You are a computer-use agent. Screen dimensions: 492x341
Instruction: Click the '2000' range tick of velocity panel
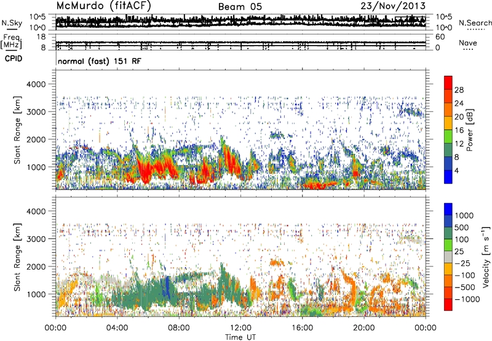(38, 267)
